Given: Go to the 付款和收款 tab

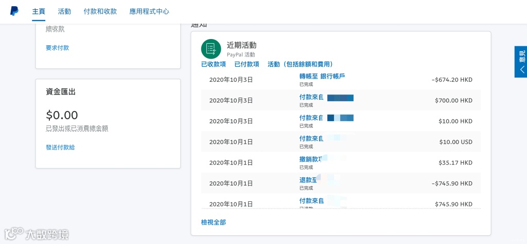Looking at the screenshot, I should point(100,11).
